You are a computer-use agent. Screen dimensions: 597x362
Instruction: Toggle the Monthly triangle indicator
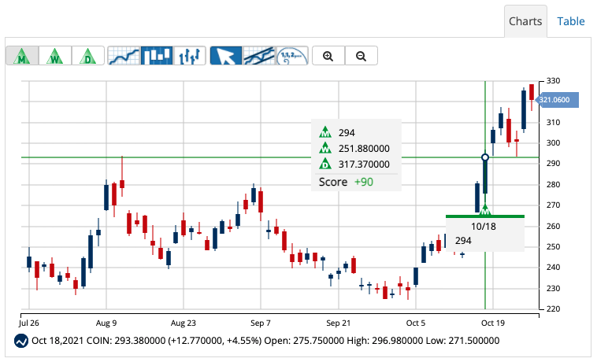tap(22, 56)
